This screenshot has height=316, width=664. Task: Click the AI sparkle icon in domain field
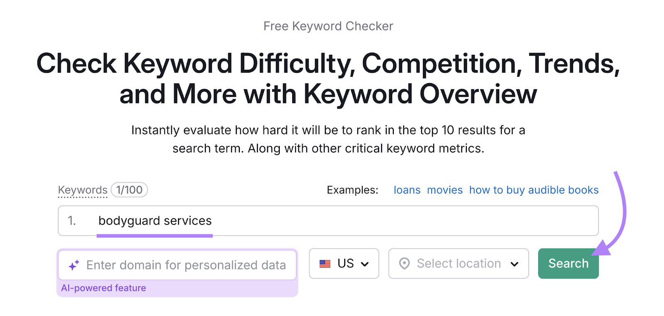coord(73,265)
